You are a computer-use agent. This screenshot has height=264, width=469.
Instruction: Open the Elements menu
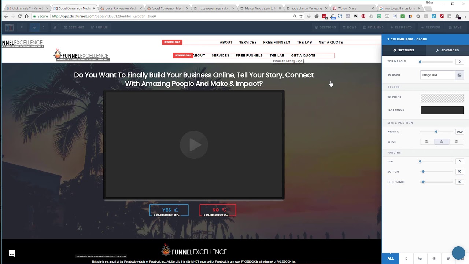[401, 27]
